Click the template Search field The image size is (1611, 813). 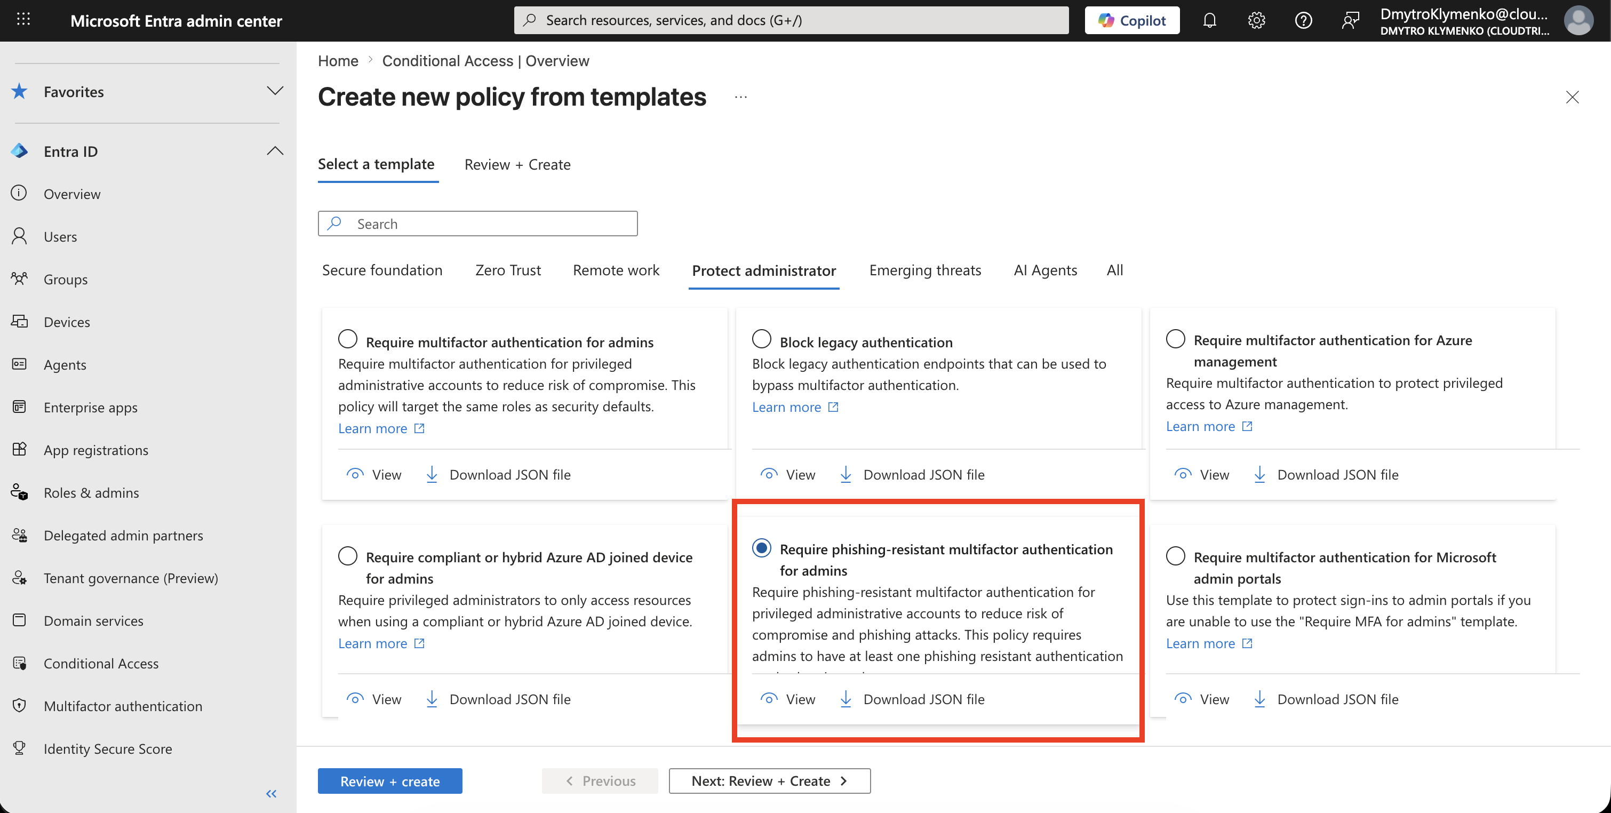[477, 224]
